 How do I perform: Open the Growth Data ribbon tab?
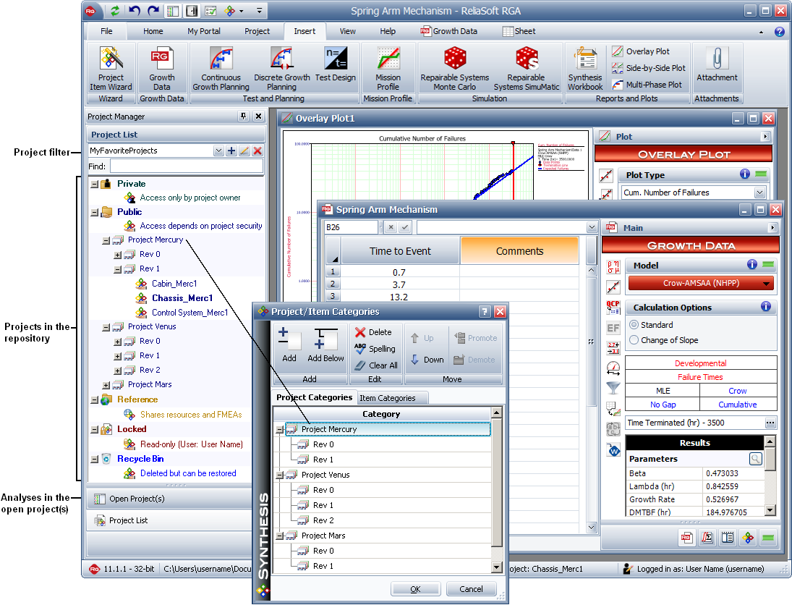tap(448, 31)
